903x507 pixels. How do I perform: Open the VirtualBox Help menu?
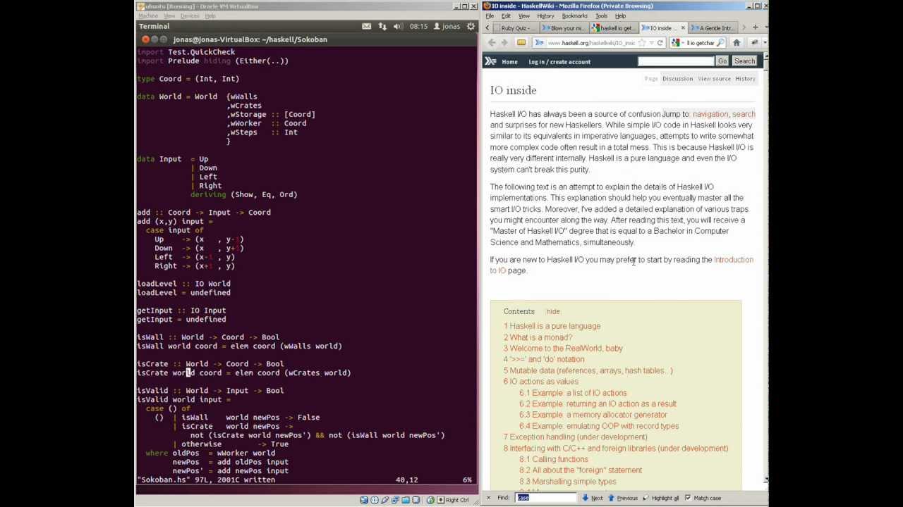210,16
